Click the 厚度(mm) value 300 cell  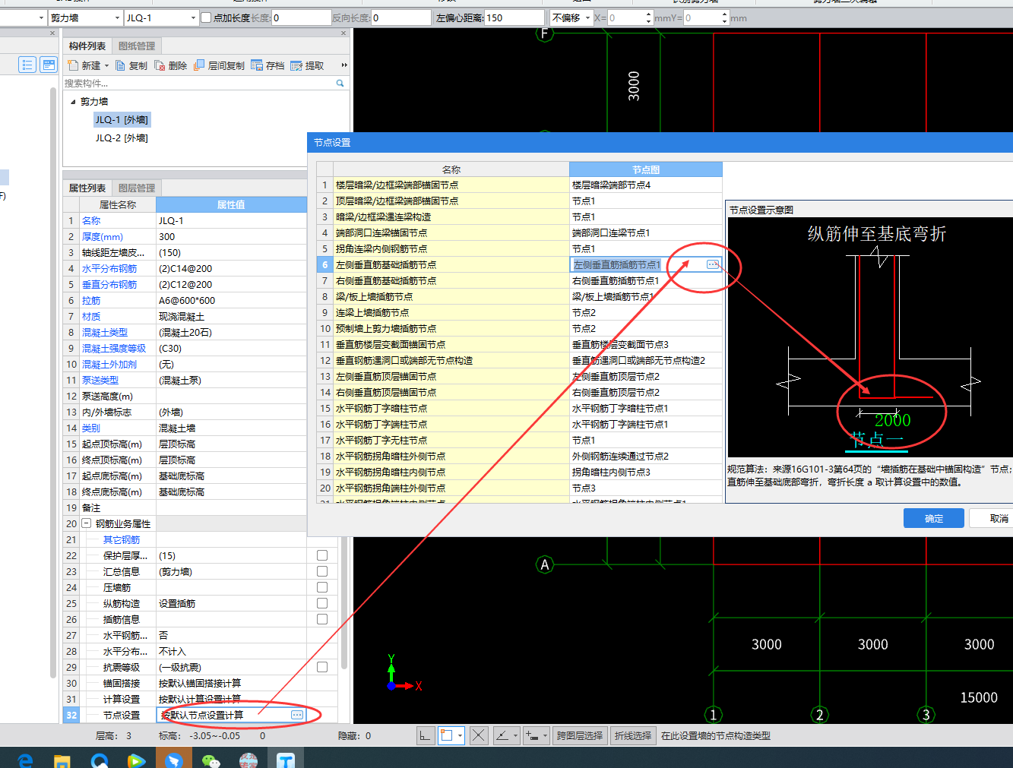[231, 236]
